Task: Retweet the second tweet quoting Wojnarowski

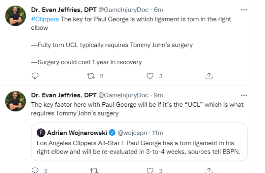Action: tap(93, 170)
